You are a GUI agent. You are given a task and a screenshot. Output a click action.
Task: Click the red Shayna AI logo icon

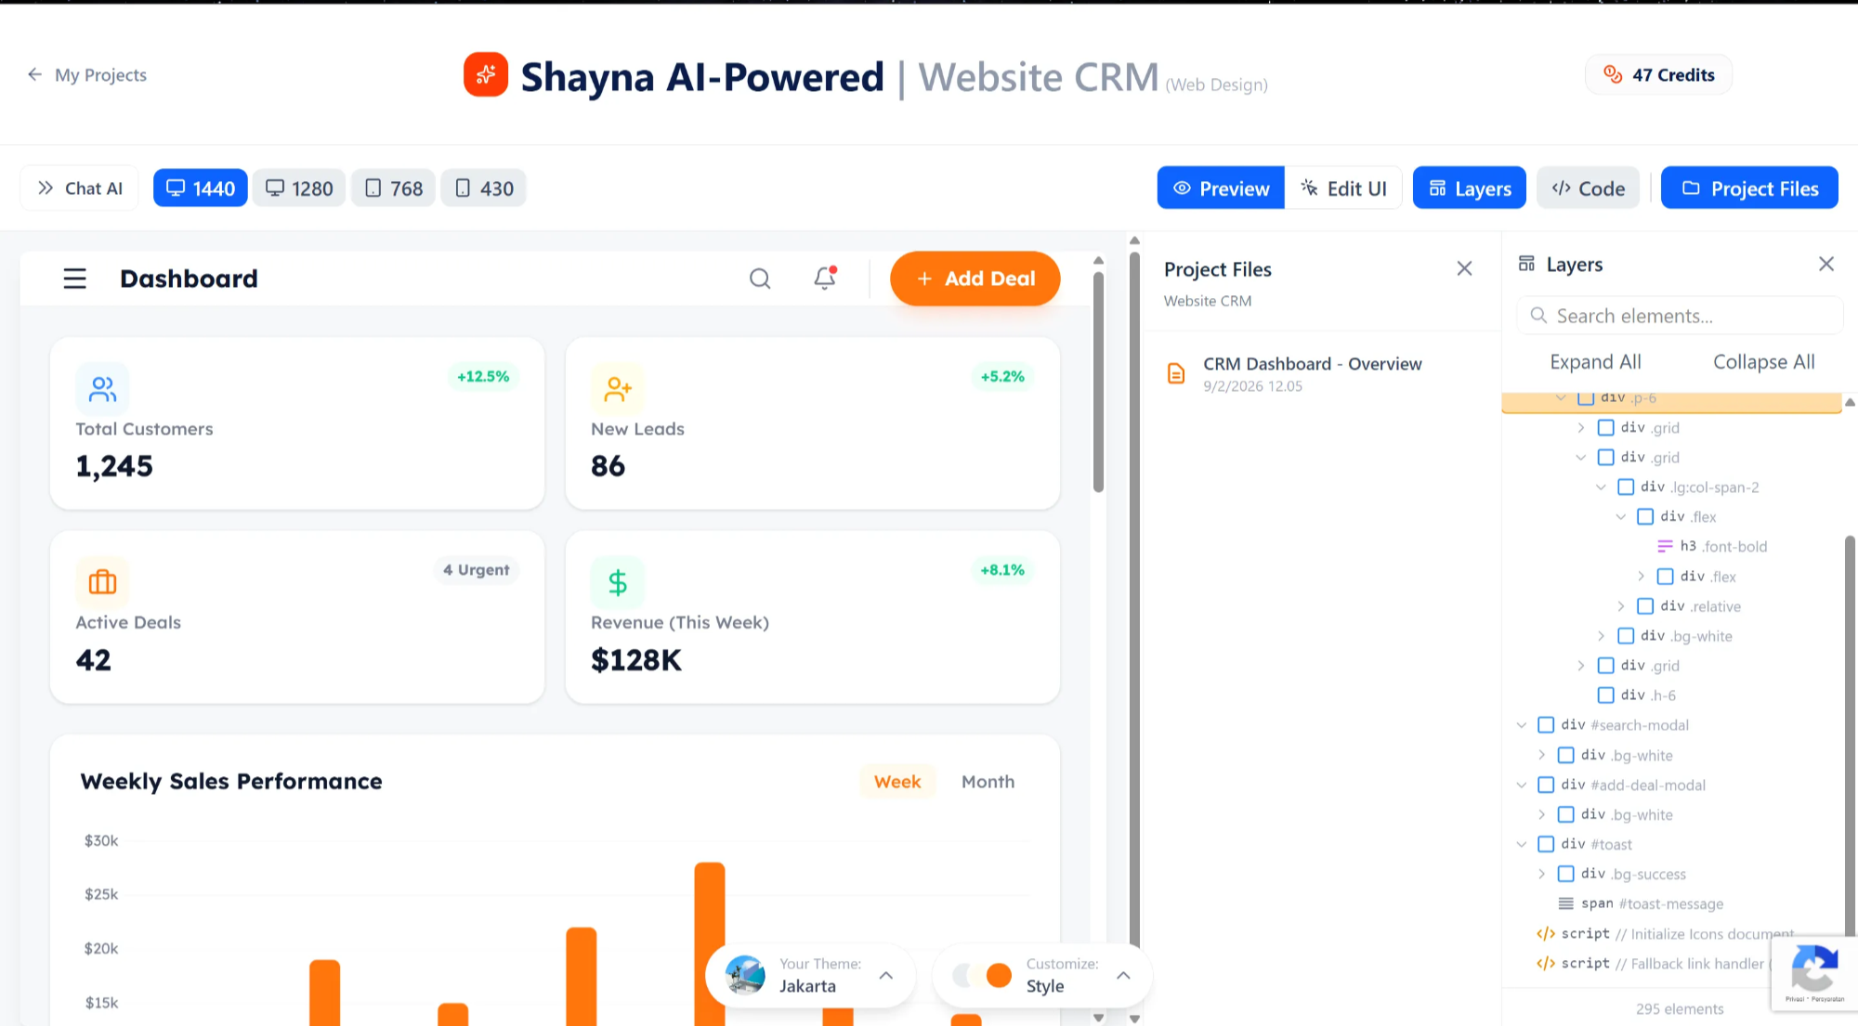(x=486, y=75)
